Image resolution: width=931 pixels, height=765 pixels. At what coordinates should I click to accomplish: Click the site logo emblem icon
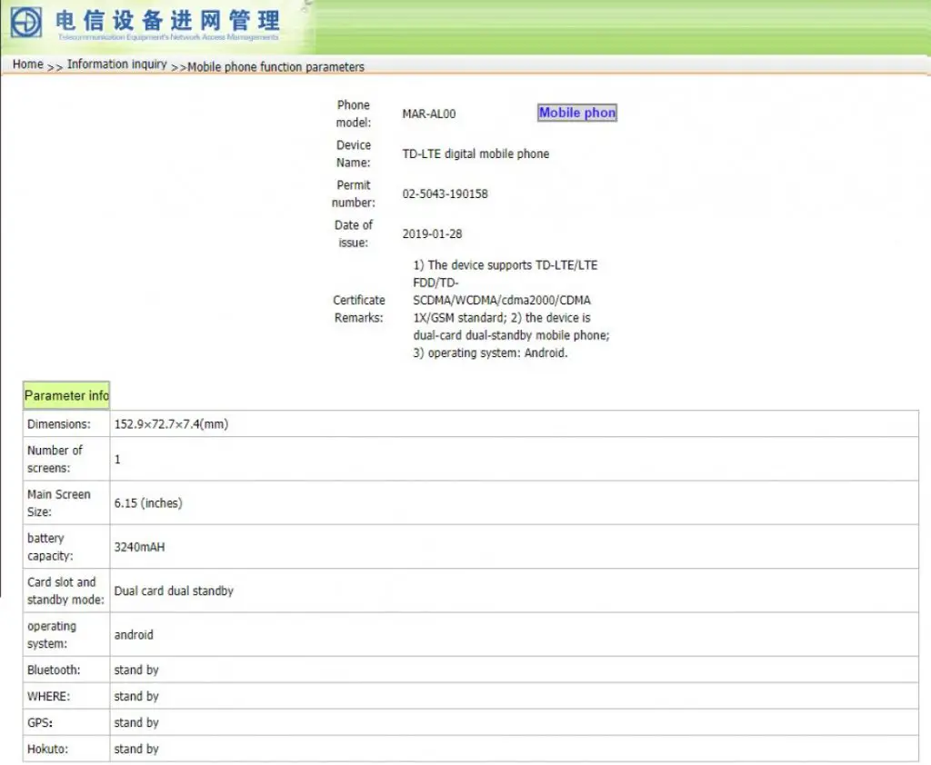click(x=26, y=22)
